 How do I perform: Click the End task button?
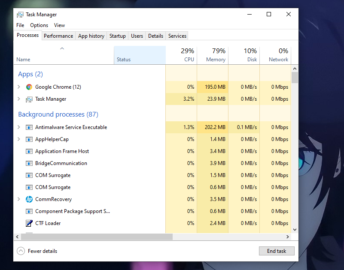pyautogui.click(x=277, y=251)
